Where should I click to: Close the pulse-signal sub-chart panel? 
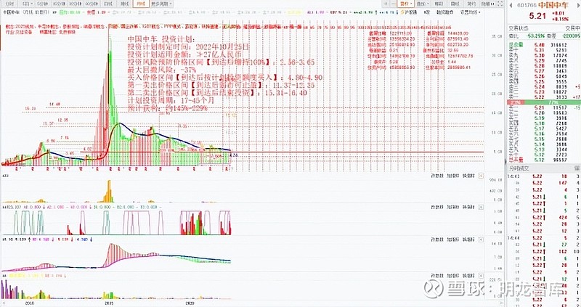[481, 207]
